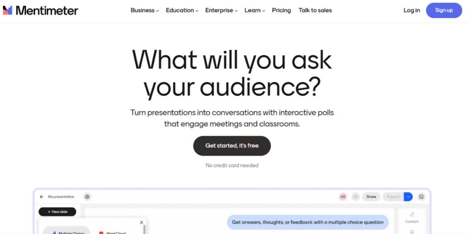Open Talk to sales link

click(x=315, y=11)
